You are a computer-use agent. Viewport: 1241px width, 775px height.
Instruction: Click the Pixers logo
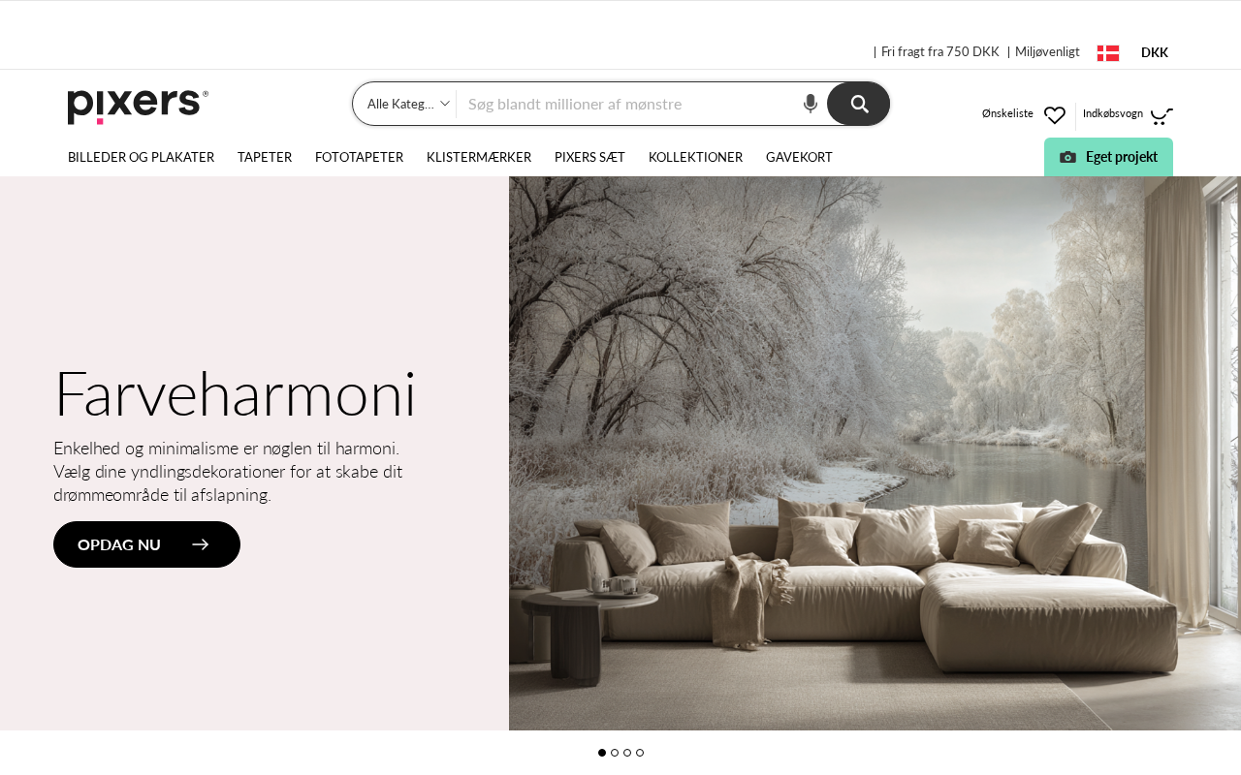(138, 107)
